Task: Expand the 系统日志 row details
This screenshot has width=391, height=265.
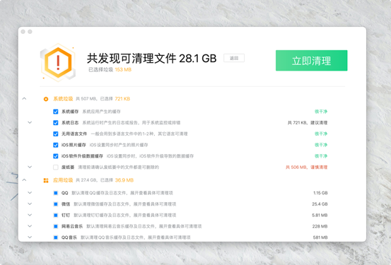Action: tap(30, 122)
